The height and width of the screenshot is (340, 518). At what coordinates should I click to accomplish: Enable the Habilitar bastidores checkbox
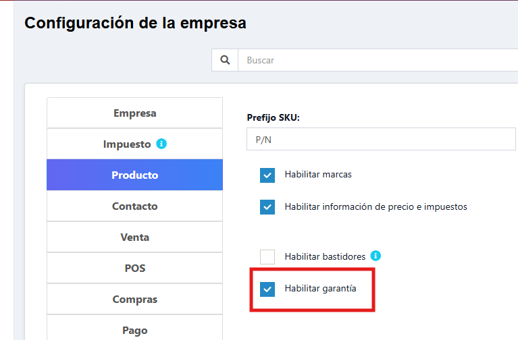(x=267, y=257)
